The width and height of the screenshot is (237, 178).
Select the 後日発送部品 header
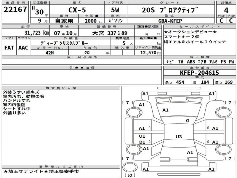pyautogui.click(x=82, y=57)
